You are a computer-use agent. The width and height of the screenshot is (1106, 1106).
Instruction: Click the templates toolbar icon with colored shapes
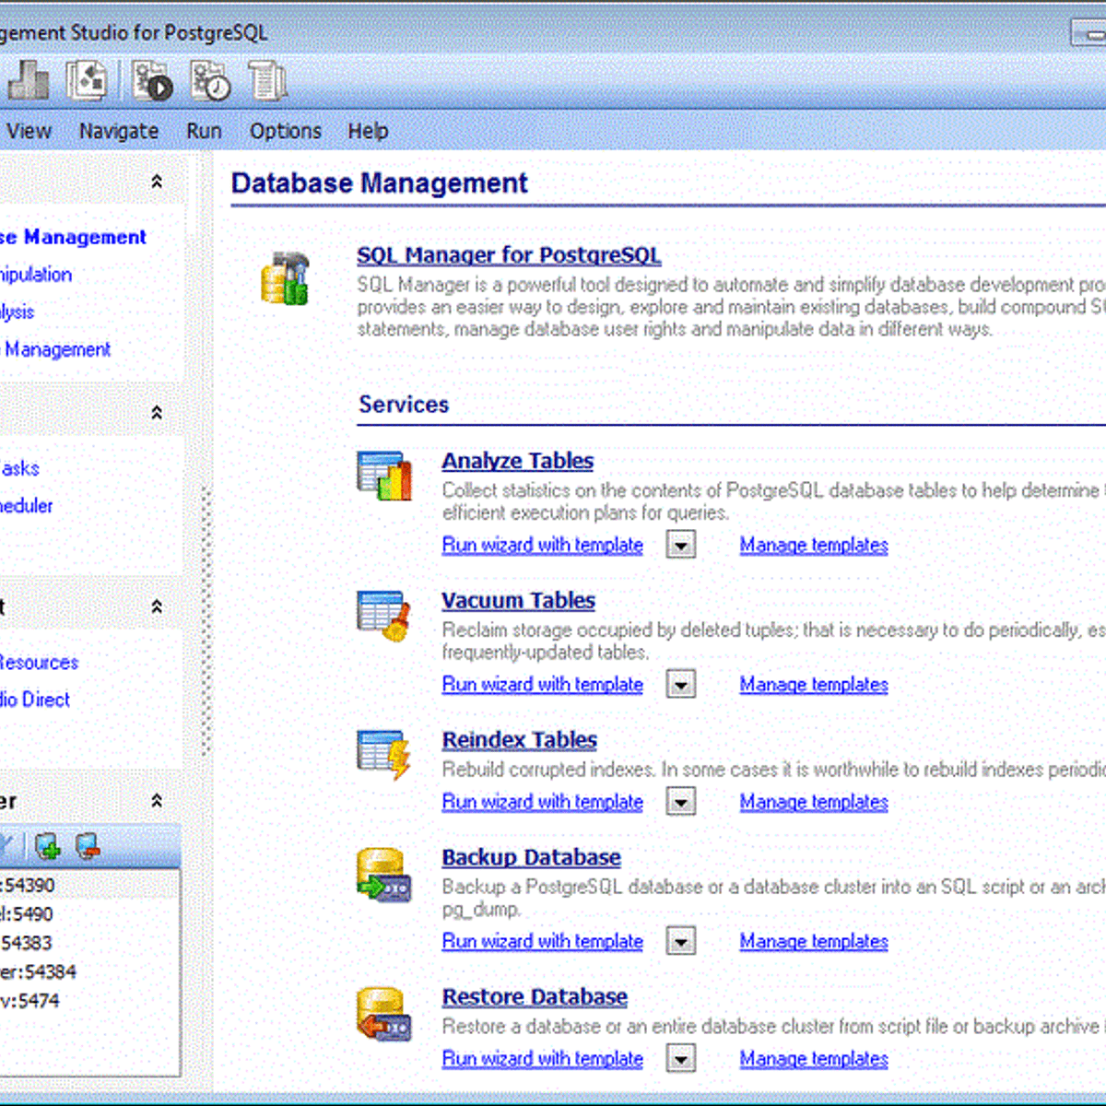click(87, 80)
